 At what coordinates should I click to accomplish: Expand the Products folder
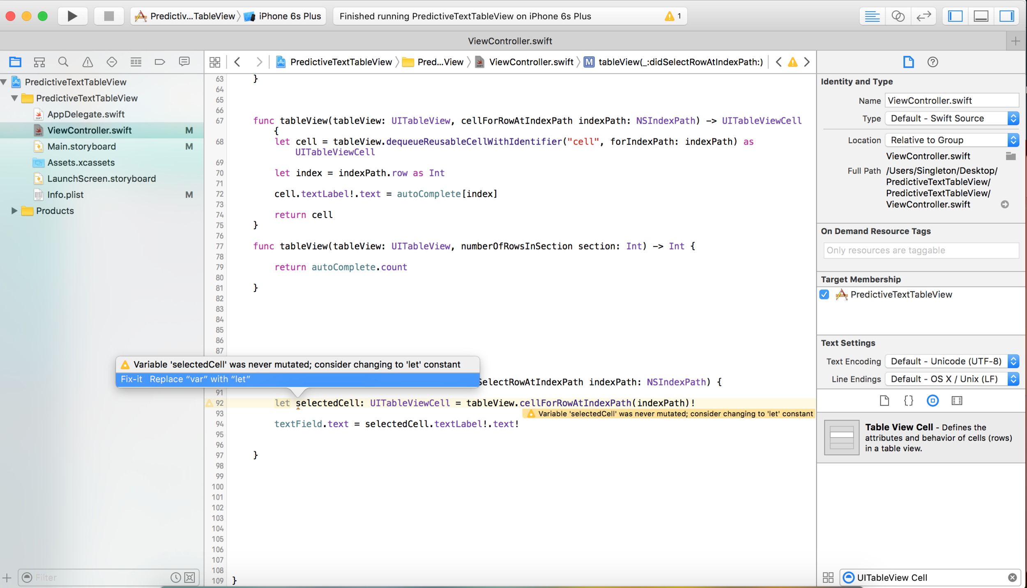click(x=15, y=211)
